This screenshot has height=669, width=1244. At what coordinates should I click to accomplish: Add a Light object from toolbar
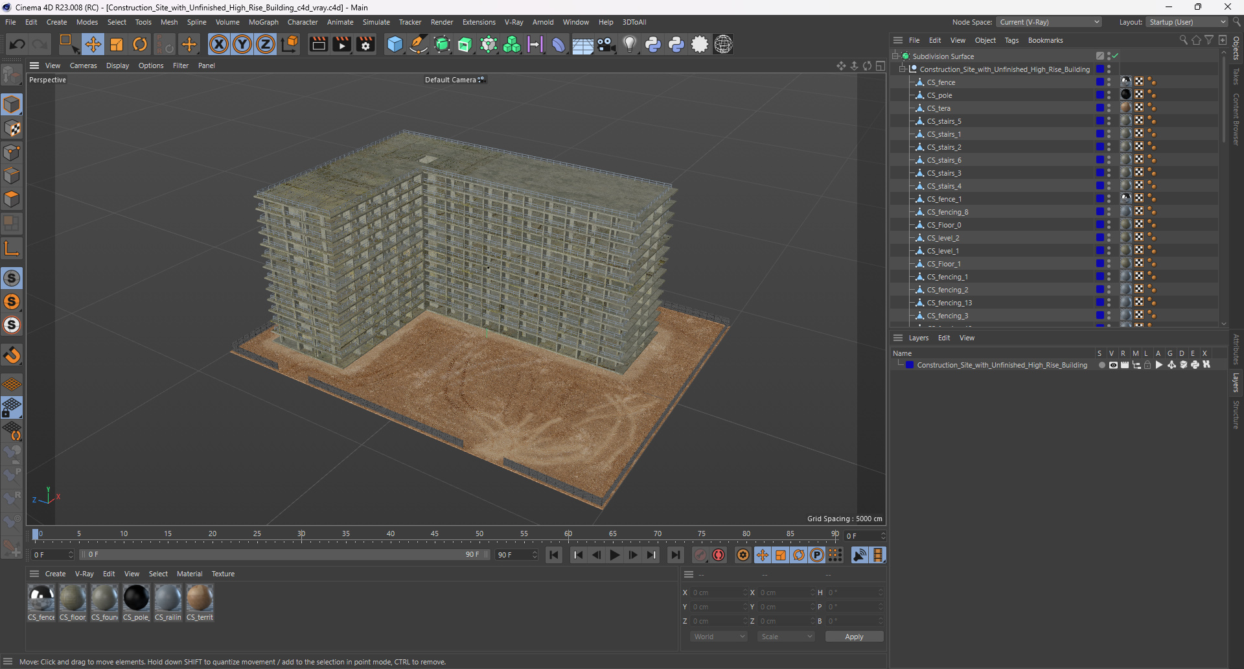[x=629, y=44]
